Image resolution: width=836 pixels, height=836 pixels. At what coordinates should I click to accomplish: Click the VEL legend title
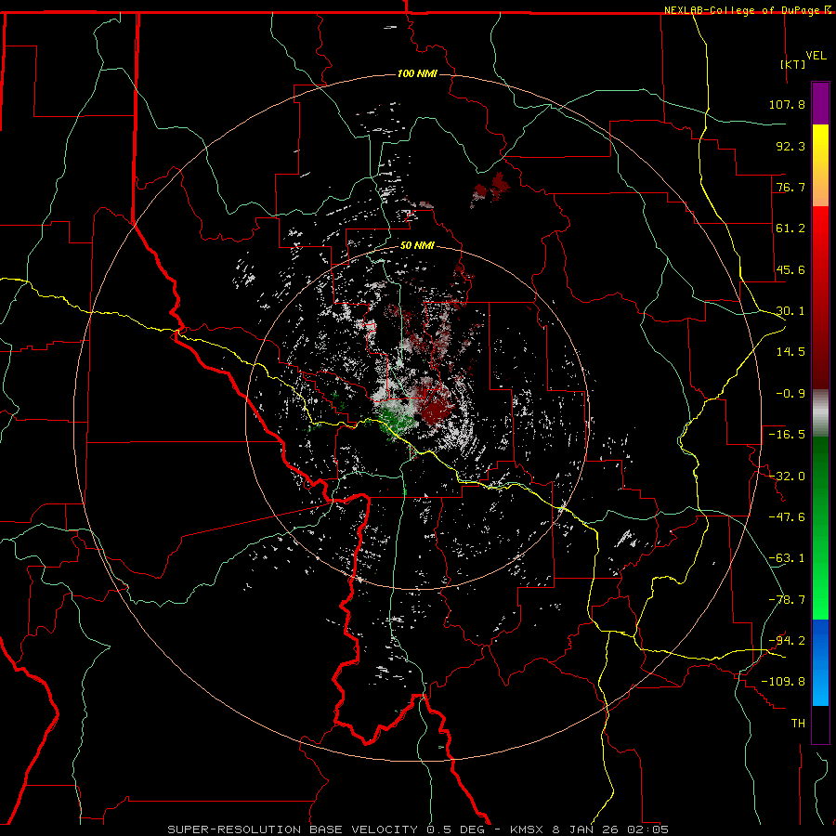(x=816, y=56)
